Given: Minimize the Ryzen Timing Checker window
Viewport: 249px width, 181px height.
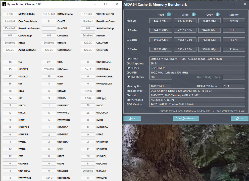Looking at the screenshot, I should point(95,4).
